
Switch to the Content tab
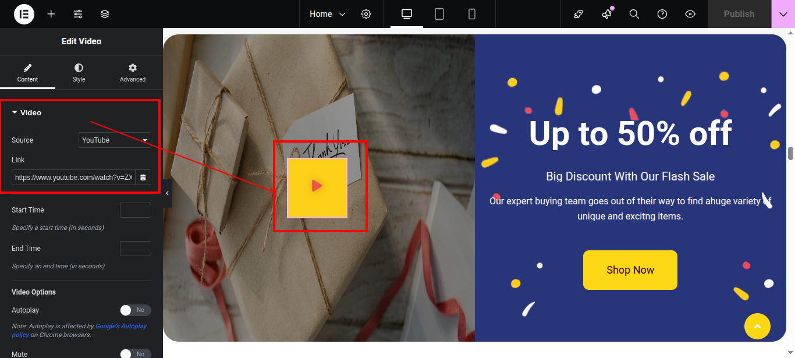click(x=27, y=73)
